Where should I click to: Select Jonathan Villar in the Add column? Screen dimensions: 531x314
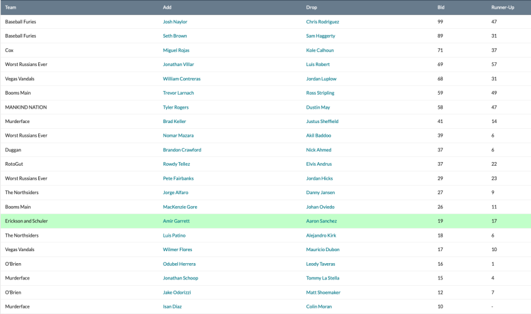(x=178, y=65)
